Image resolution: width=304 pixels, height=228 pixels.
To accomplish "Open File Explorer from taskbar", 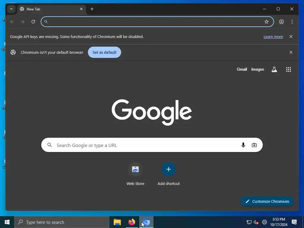I will coord(117,222).
